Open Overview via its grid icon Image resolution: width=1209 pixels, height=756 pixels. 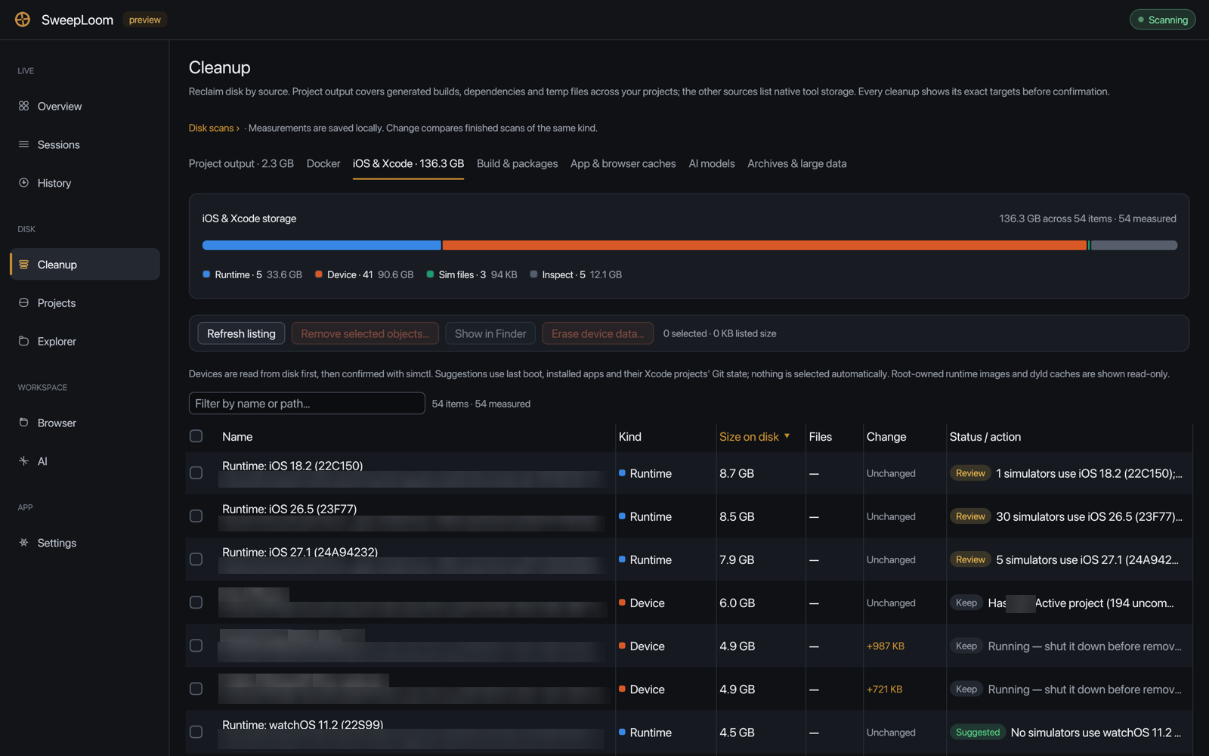(23, 106)
